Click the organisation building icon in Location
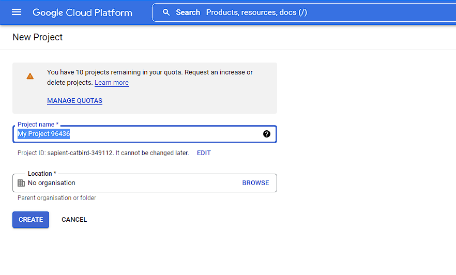Viewport: 456px width, 275px height. [21, 183]
